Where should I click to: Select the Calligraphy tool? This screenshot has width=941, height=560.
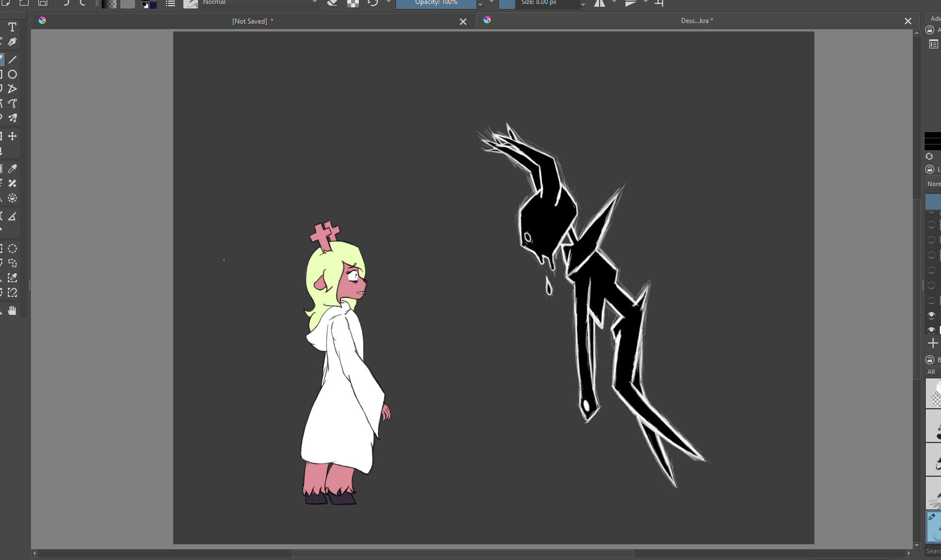[12, 42]
